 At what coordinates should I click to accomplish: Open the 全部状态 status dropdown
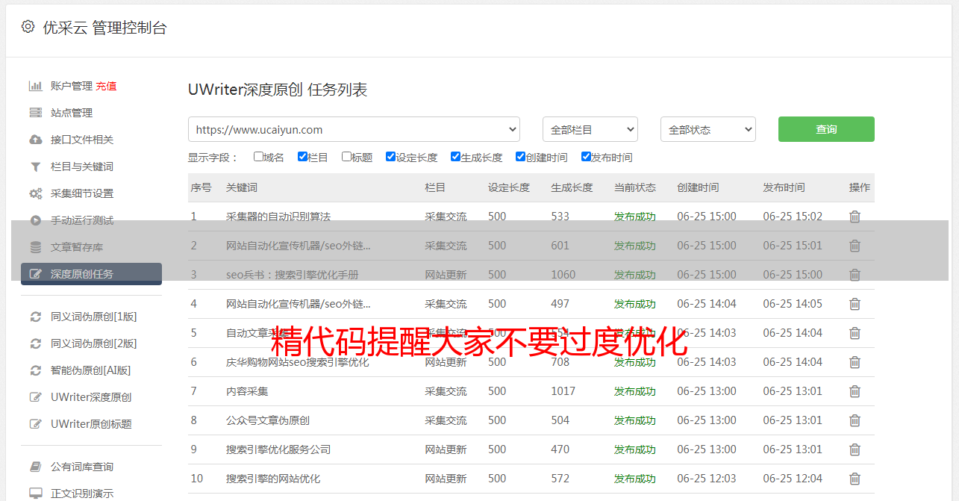click(707, 129)
